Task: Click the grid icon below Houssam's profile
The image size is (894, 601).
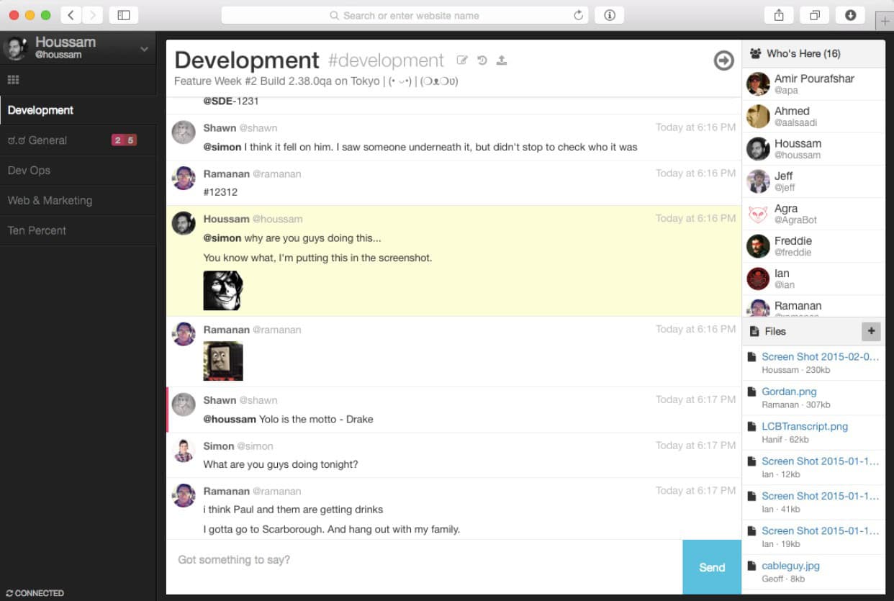Action: (13, 79)
